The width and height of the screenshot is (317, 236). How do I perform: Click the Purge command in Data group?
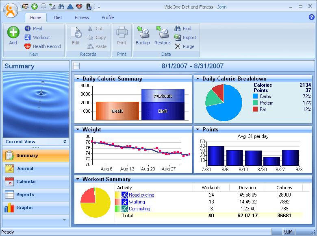click(185, 46)
